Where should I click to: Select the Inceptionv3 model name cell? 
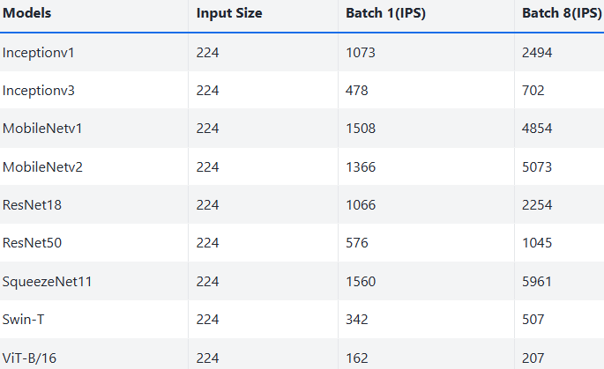click(x=39, y=91)
